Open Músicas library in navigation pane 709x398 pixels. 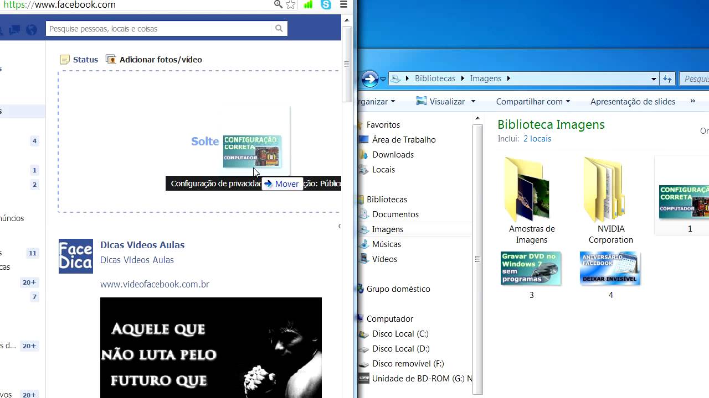pyautogui.click(x=386, y=244)
